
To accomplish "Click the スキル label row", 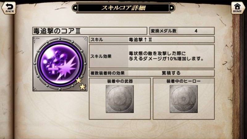I will pos(152,40).
